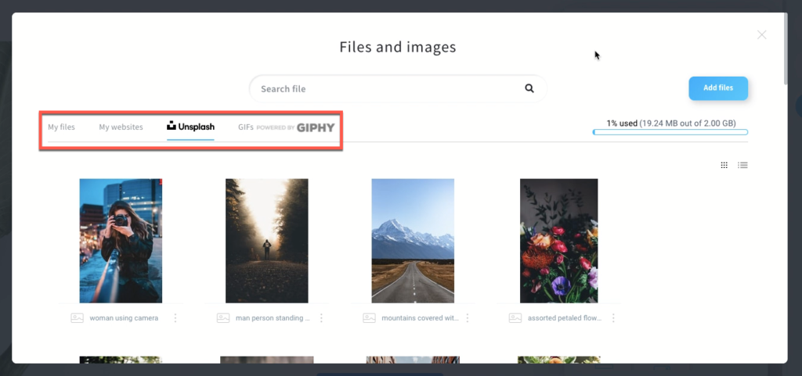Click image icon beside assorted petaled flowers
Viewport: 802px width, 376px height.
[515, 318]
